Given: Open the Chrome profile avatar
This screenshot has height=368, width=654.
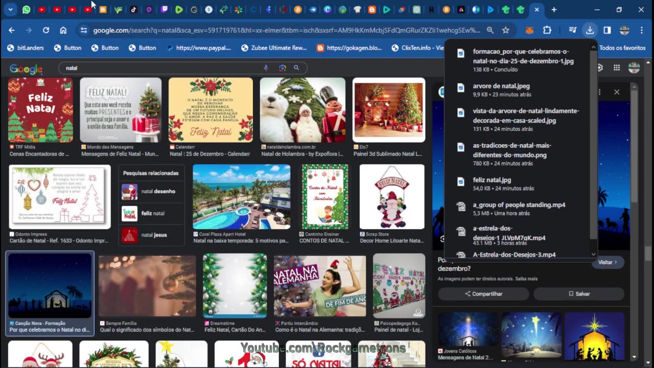Looking at the screenshot, I should coord(624,30).
